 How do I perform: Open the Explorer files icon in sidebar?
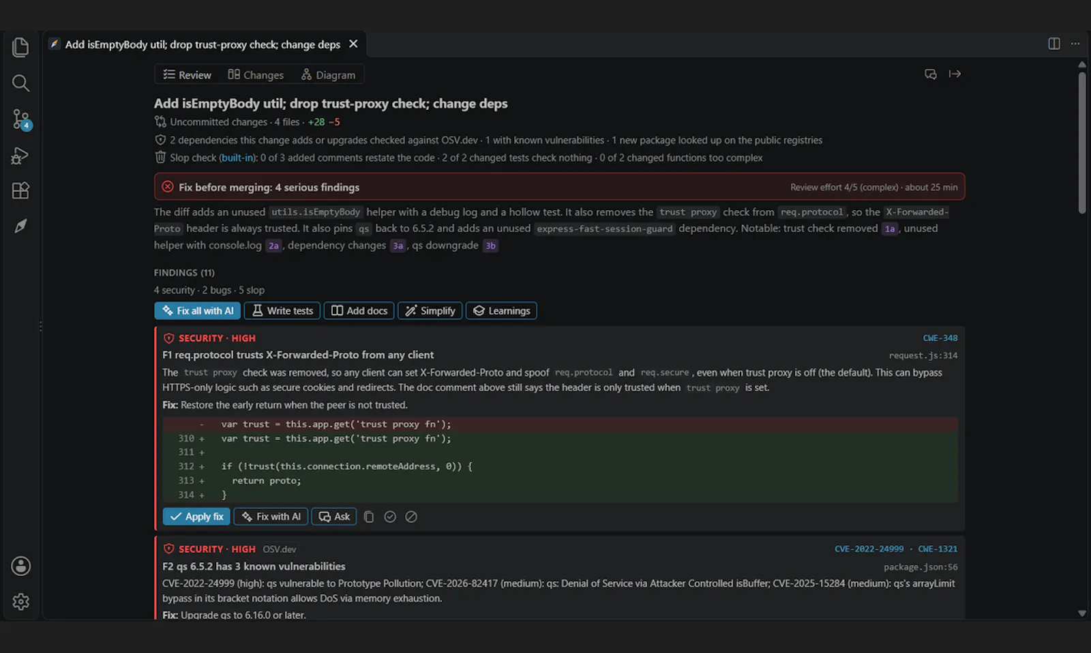pos(20,47)
